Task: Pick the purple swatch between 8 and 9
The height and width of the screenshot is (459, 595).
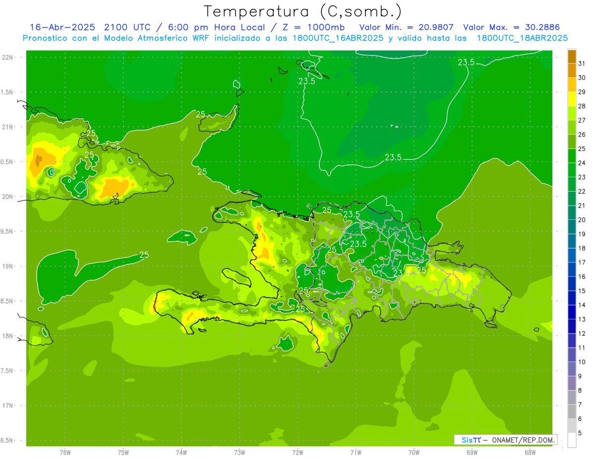Action: pos(572,383)
